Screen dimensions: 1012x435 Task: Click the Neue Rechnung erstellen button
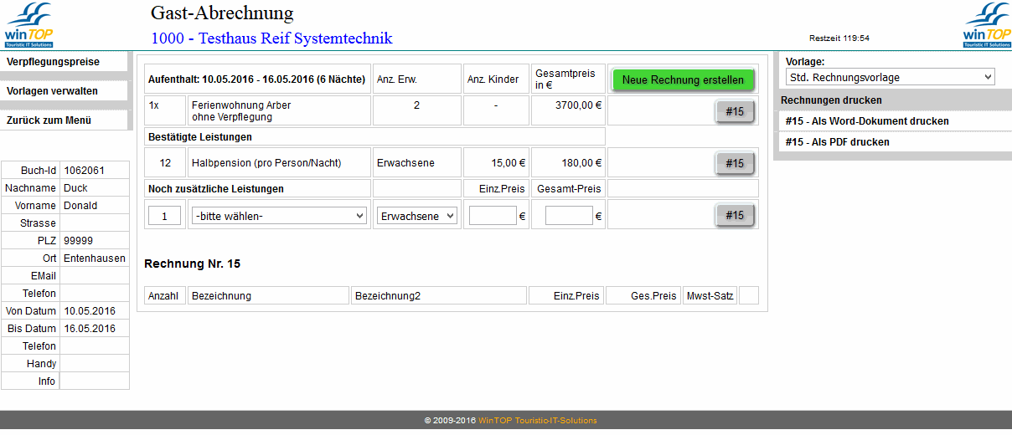pyautogui.click(x=683, y=80)
